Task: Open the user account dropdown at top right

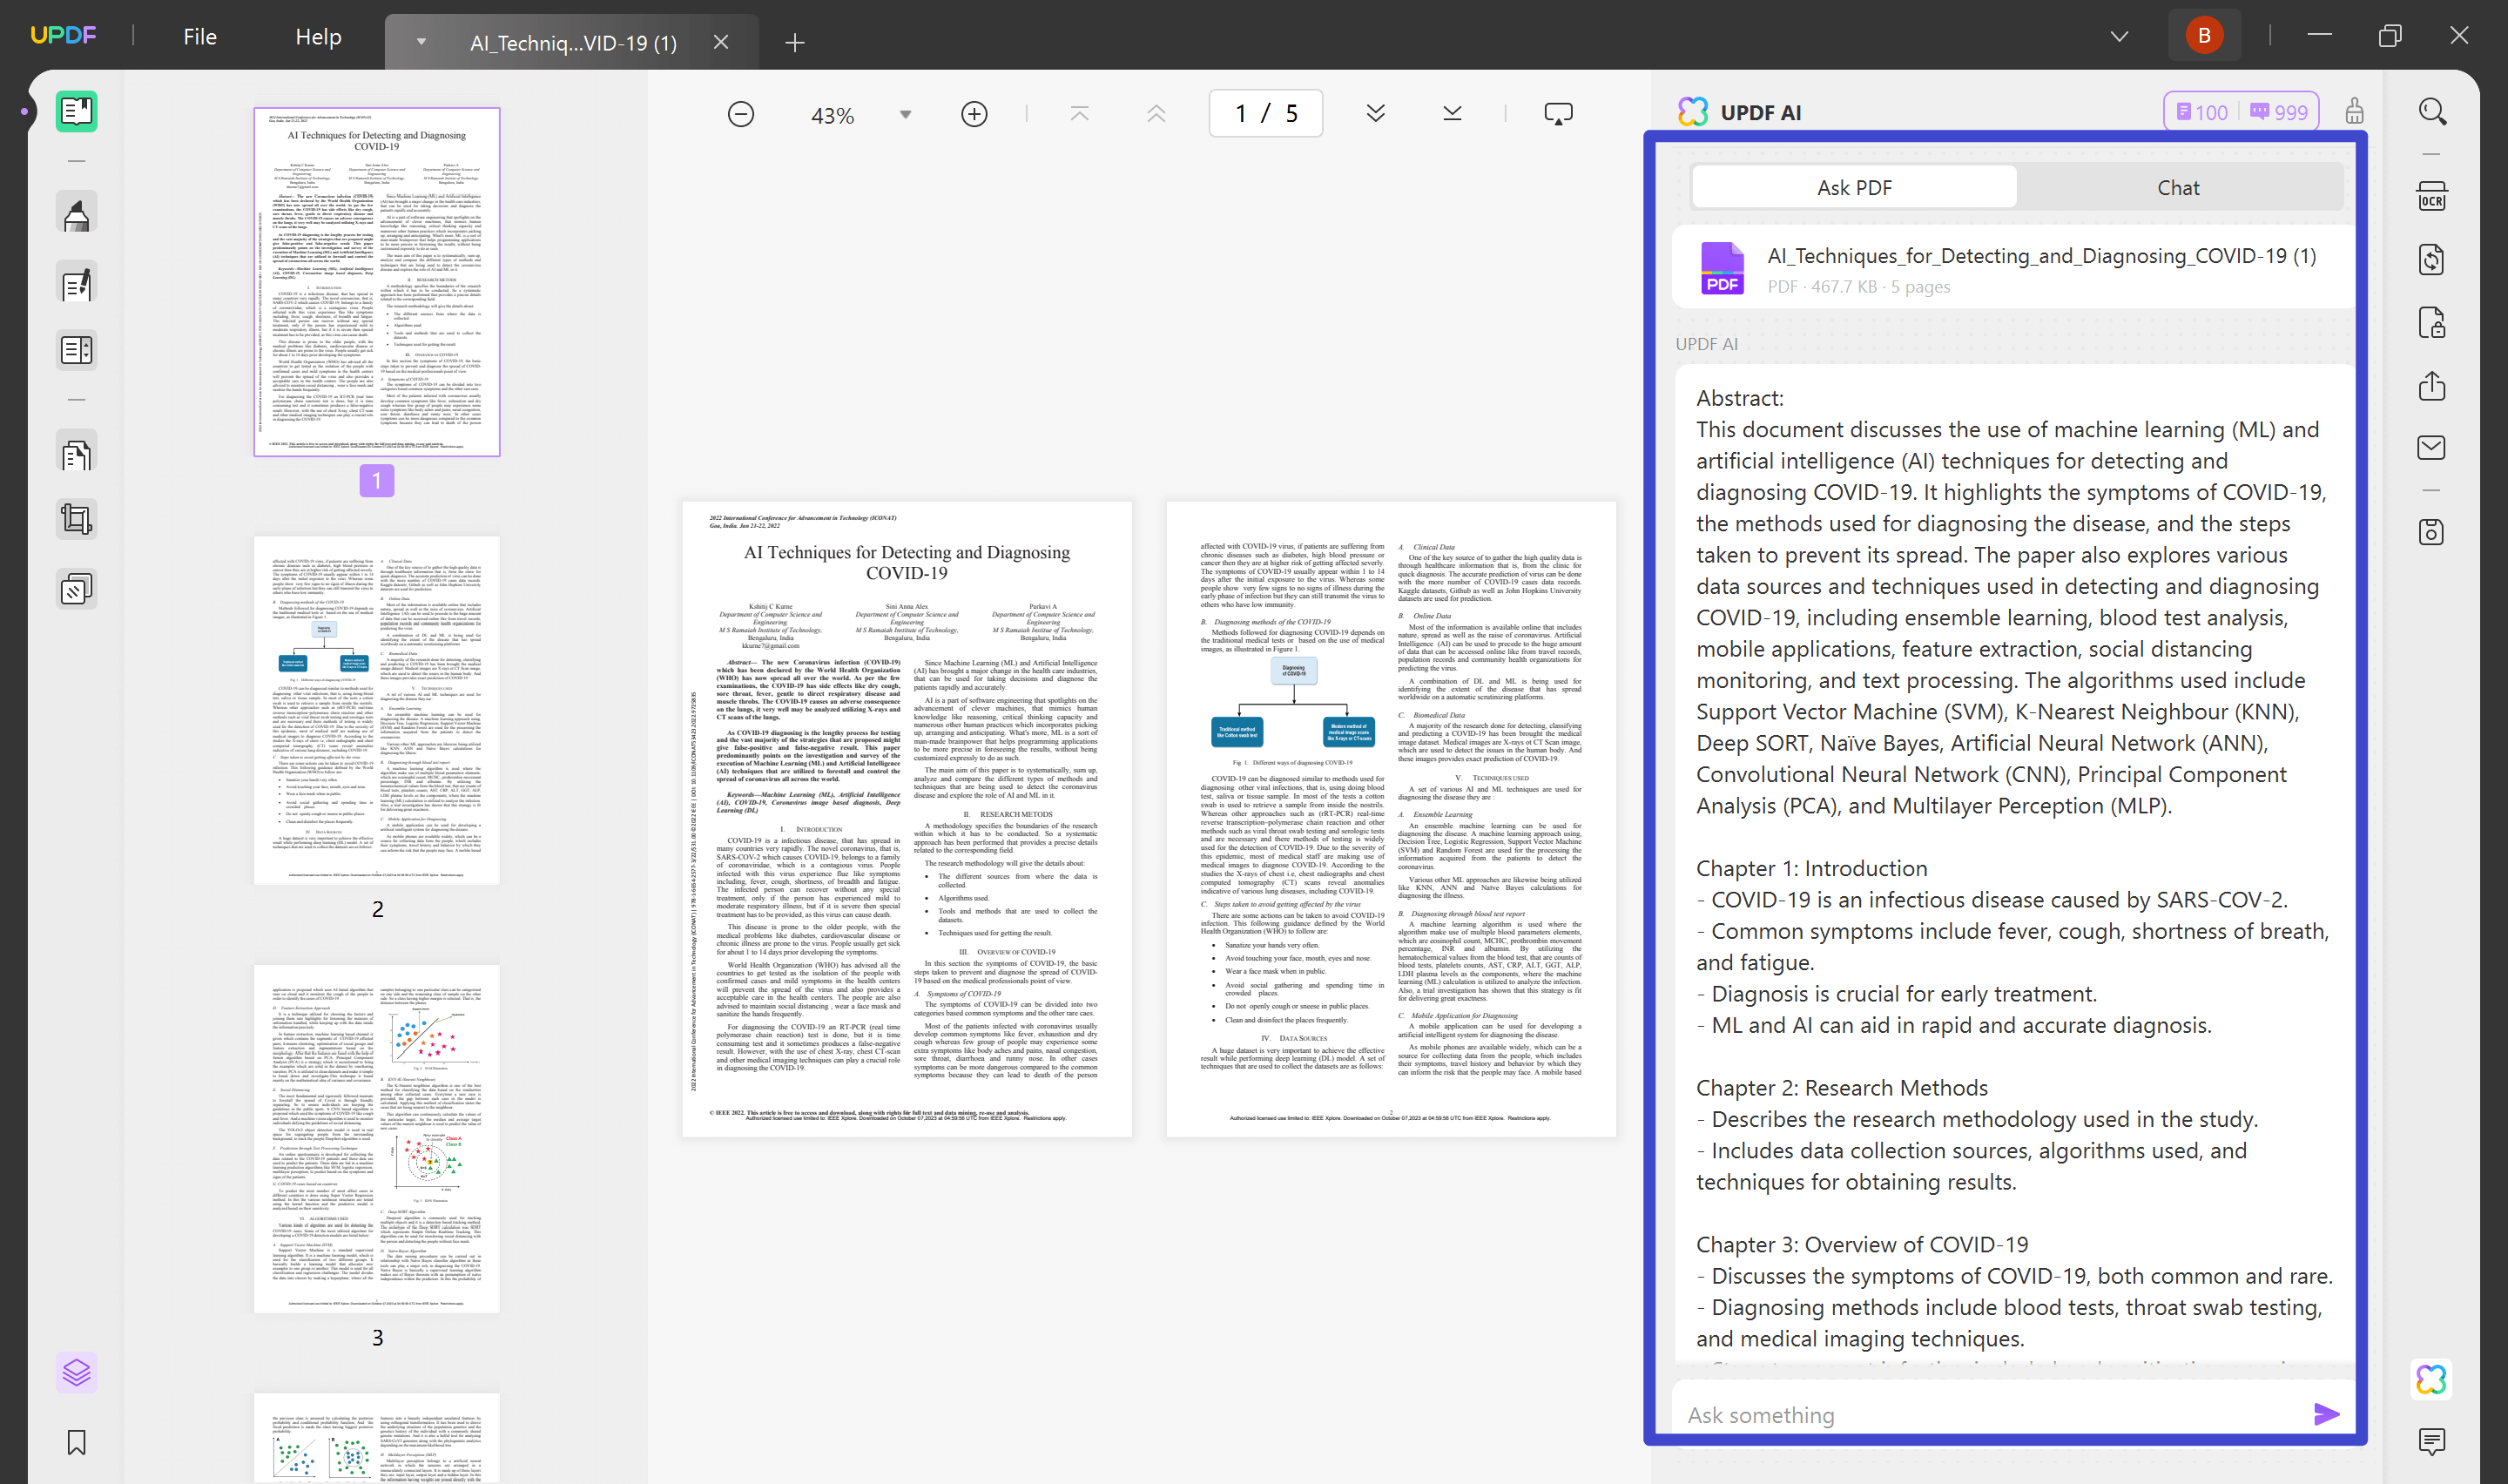Action: (x=2203, y=34)
